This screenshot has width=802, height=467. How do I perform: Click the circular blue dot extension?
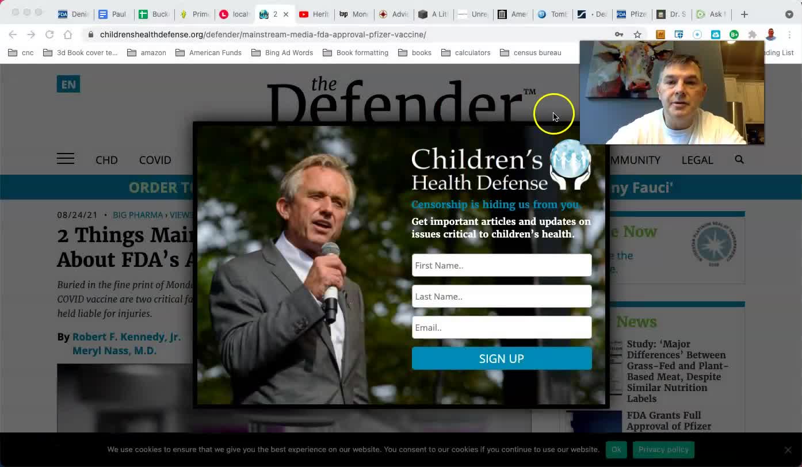click(697, 35)
